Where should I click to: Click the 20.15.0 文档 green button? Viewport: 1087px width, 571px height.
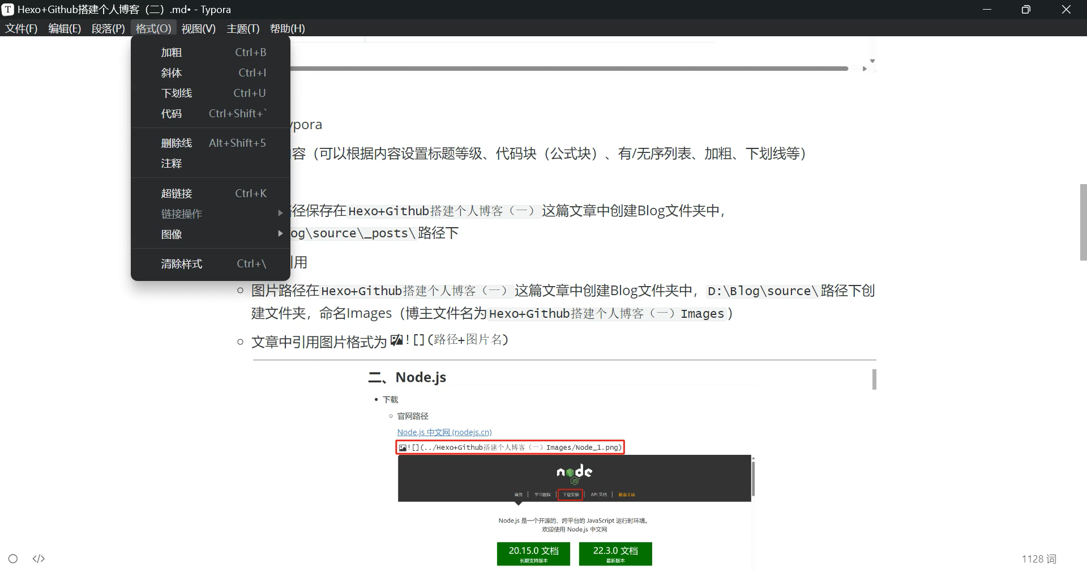[x=533, y=554]
